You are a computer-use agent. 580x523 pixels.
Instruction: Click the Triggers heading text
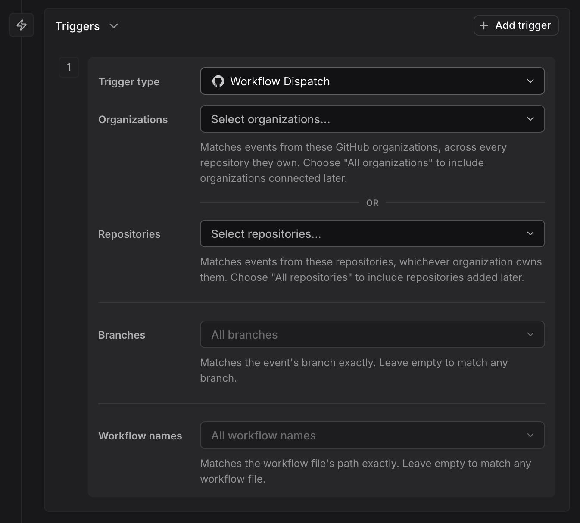point(78,26)
